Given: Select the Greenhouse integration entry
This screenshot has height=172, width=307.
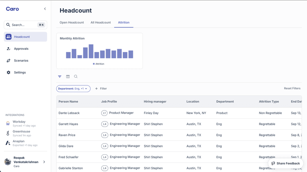Looking at the screenshot, I should click(21, 133).
